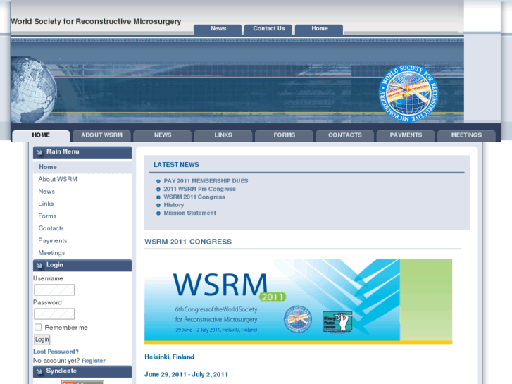Select the LINKS navigation tab

(223, 135)
